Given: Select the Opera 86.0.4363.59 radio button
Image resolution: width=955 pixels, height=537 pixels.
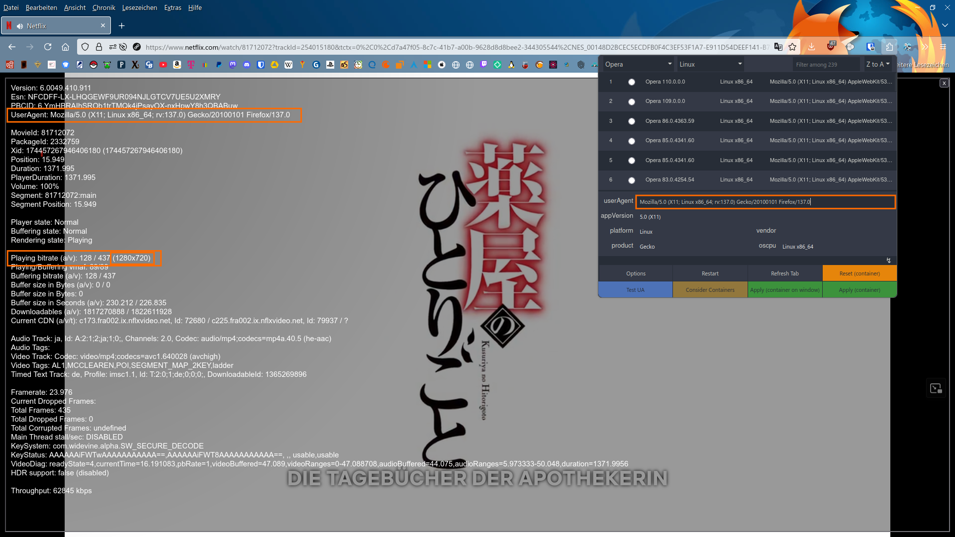Looking at the screenshot, I should click(x=631, y=121).
